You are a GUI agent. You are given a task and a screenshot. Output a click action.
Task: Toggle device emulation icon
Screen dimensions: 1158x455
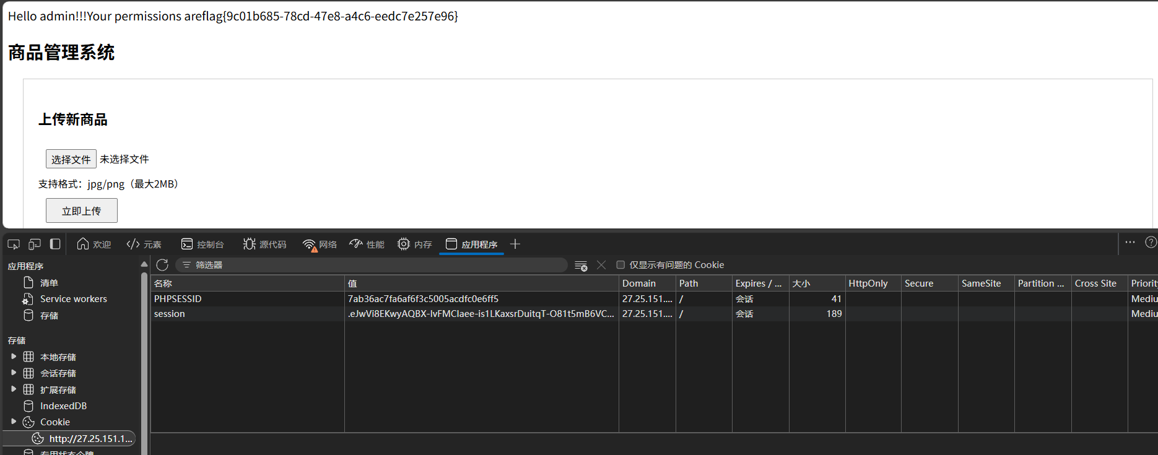click(x=35, y=244)
